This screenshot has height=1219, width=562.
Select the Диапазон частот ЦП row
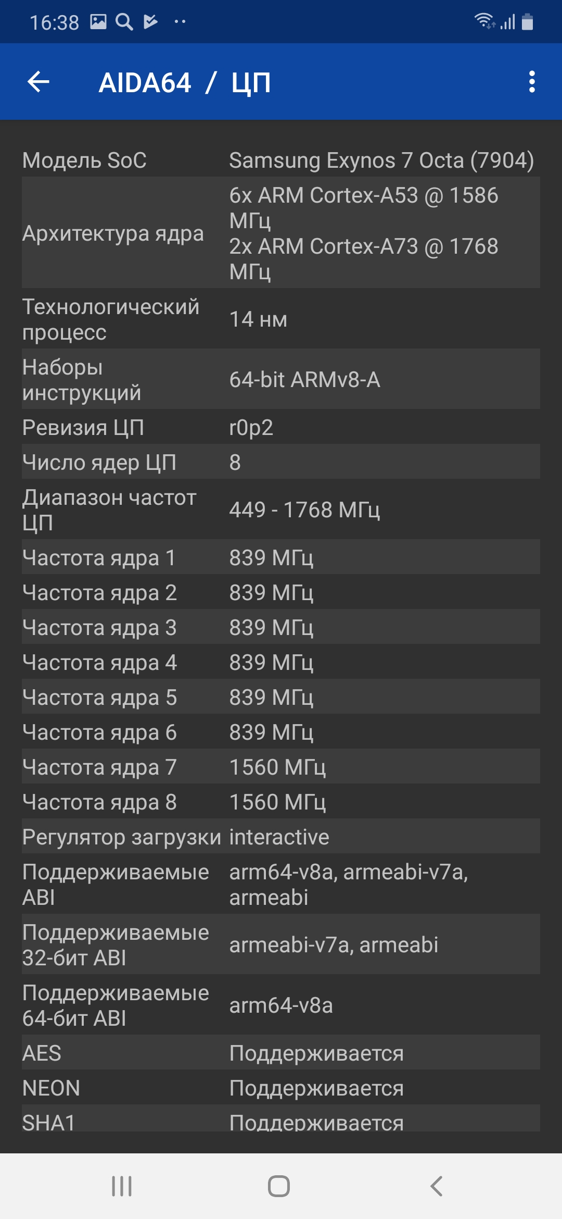(x=281, y=509)
